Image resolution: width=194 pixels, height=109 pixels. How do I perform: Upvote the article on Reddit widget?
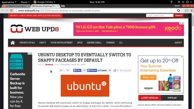click(118, 70)
